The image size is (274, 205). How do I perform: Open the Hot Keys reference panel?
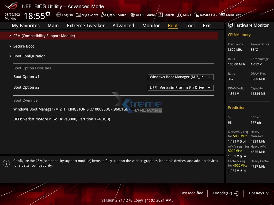point(259,193)
